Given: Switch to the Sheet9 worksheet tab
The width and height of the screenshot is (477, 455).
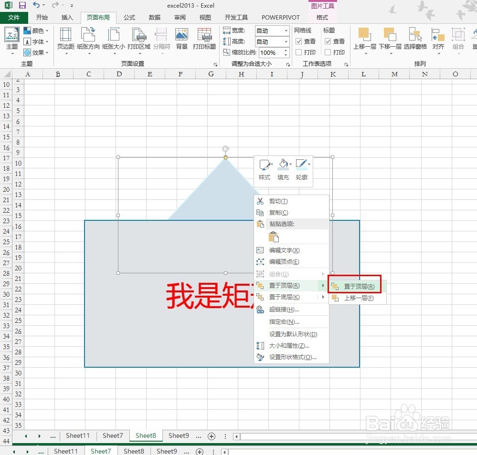Looking at the screenshot, I should click(179, 435).
